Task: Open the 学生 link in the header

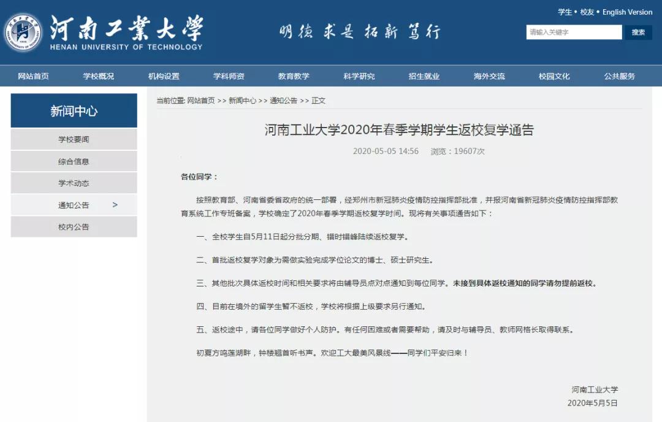Action: (x=565, y=12)
